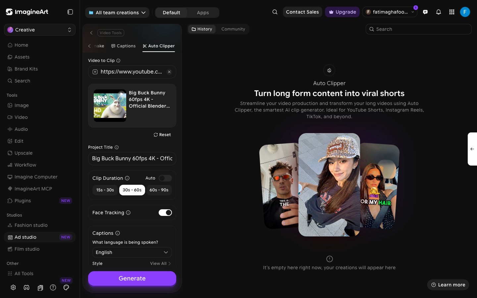Show Face Tracking info icon
This screenshot has width=477, height=298.
[128, 213]
